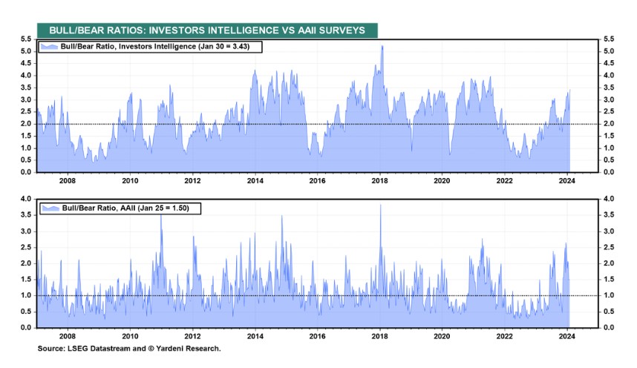Click 2008 on top chart x-axis
The width and height of the screenshot is (637, 368).
pos(68,181)
